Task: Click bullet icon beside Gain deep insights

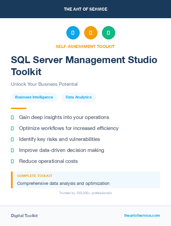Action: click(12, 118)
